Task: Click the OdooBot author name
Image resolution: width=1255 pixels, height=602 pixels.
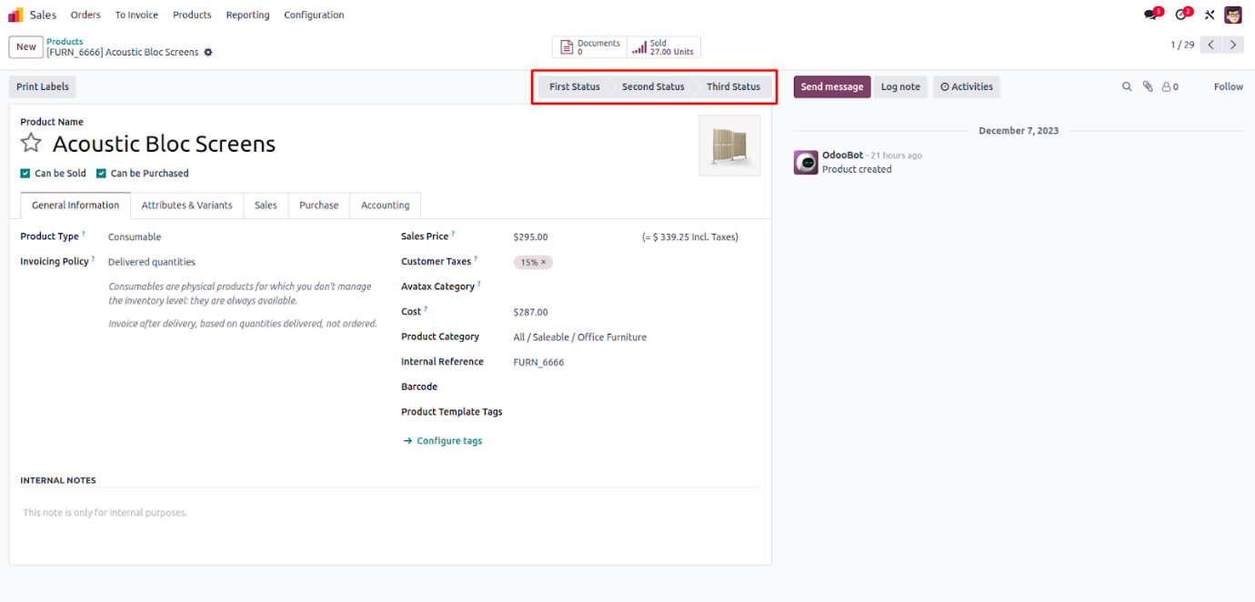Action: point(842,156)
